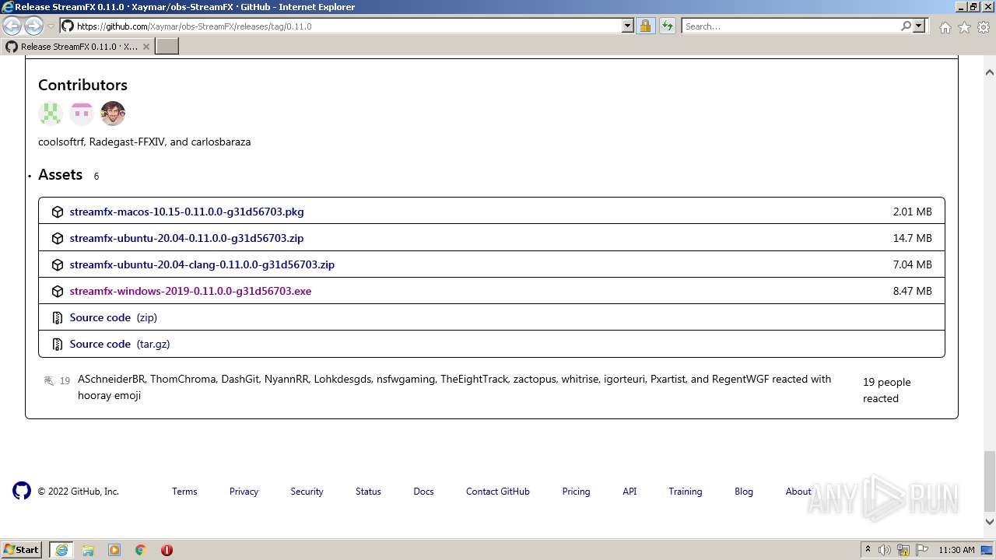The height and width of the screenshot is (560, 996).
Task: Open Pricing footer link
Action: pyautogui.click(x=576, y=492)
